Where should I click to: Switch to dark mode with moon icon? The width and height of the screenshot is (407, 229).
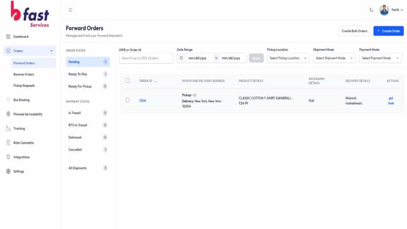[372, 10]
